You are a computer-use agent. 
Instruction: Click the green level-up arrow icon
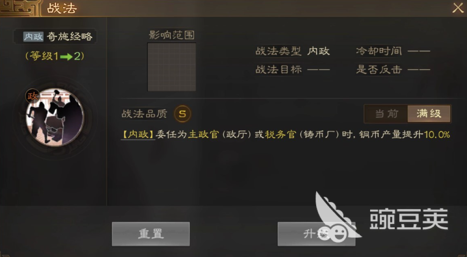[66, 56]
